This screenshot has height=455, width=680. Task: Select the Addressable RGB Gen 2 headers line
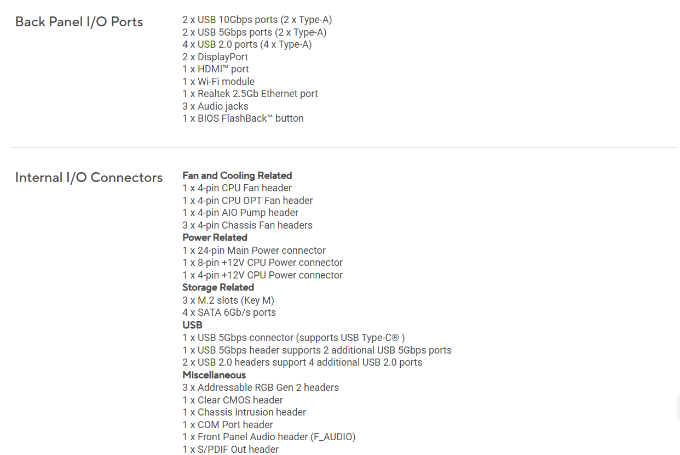tap(261, 388)
